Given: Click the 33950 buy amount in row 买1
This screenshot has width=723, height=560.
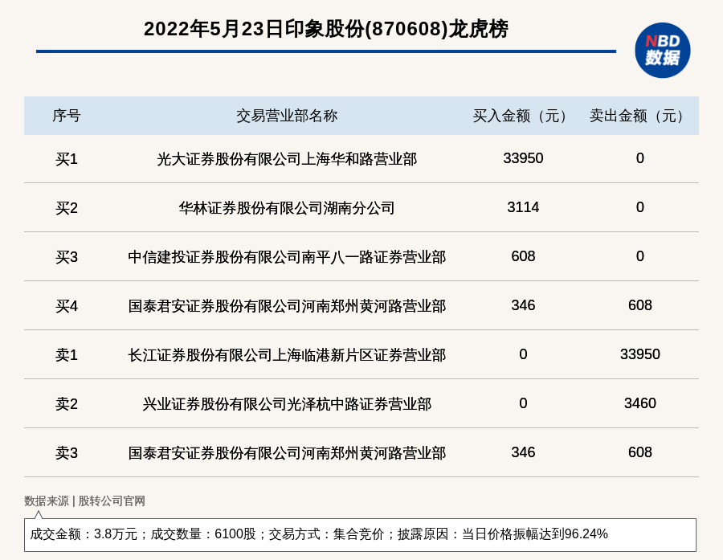Looking at the screenshot, I should 523,158.
